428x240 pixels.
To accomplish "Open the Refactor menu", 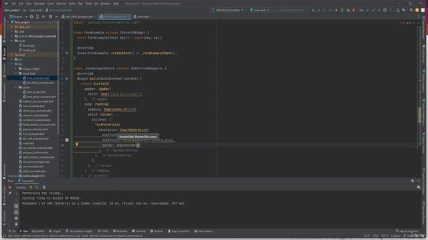I will coord(62,3).
